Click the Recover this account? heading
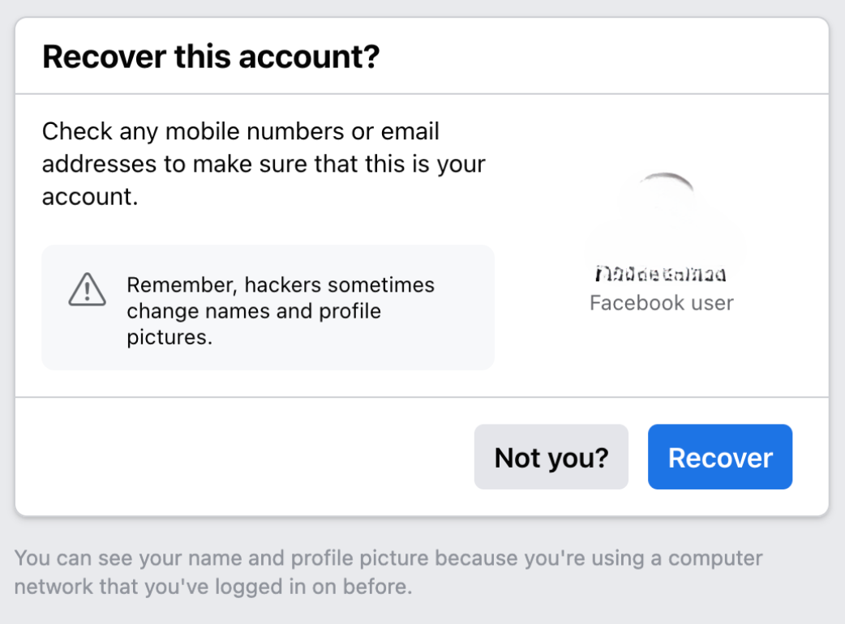The height and width of the screenshot is (624, 845). 211,56
